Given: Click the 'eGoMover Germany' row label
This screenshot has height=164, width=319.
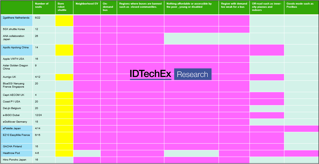Looking at the screenshot, I should point(16,122).
